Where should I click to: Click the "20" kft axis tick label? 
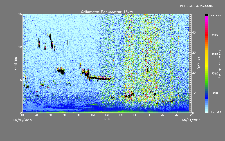(194, 72)
